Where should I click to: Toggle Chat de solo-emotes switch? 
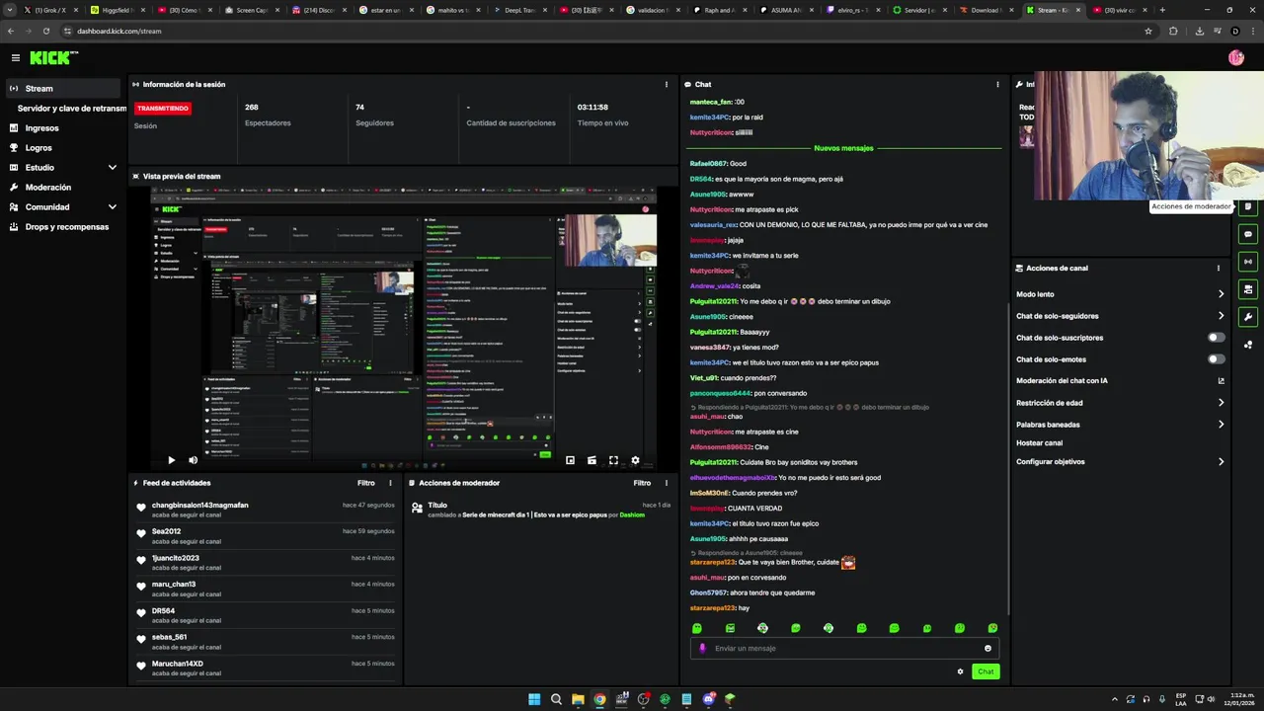pyautogui.click(x=1217, y=359)
